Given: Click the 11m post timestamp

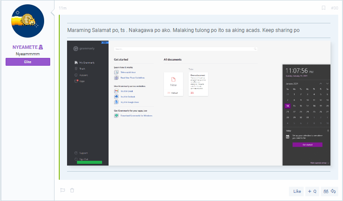Looking at the screenshot, I should coord(63,8).
